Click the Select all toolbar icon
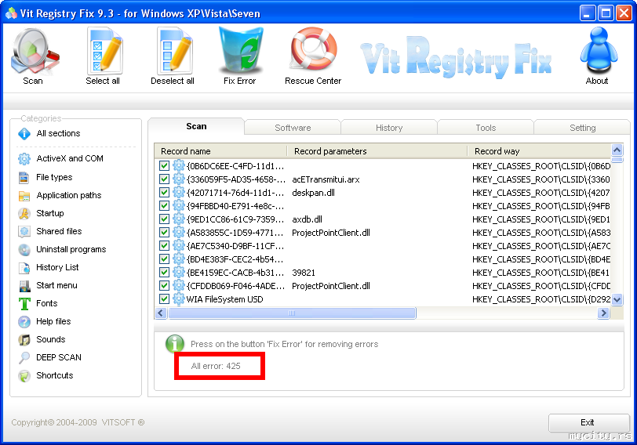637x445 pixels. [104, 49]
